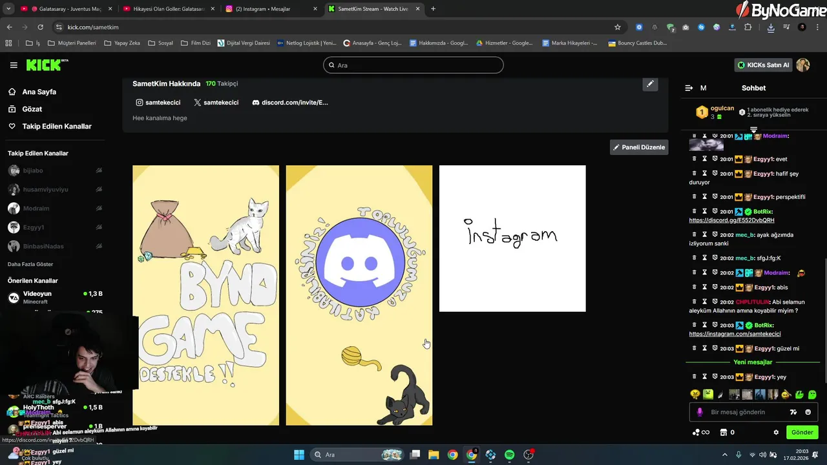This screenshot has height=465, width=827.
Task: Click the Paneli Düzenle button
Action: coord(639,147)
